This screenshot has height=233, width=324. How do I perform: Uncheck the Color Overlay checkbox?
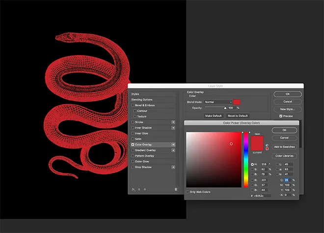point(133,145)
